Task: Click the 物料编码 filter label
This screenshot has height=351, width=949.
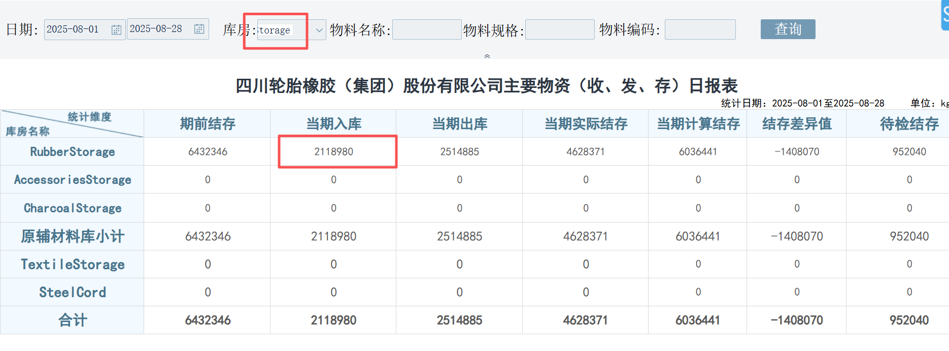Action: 629,29
